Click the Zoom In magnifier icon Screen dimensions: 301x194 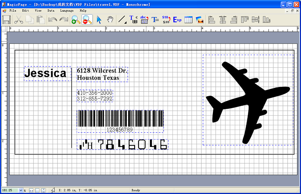[76, 20]
